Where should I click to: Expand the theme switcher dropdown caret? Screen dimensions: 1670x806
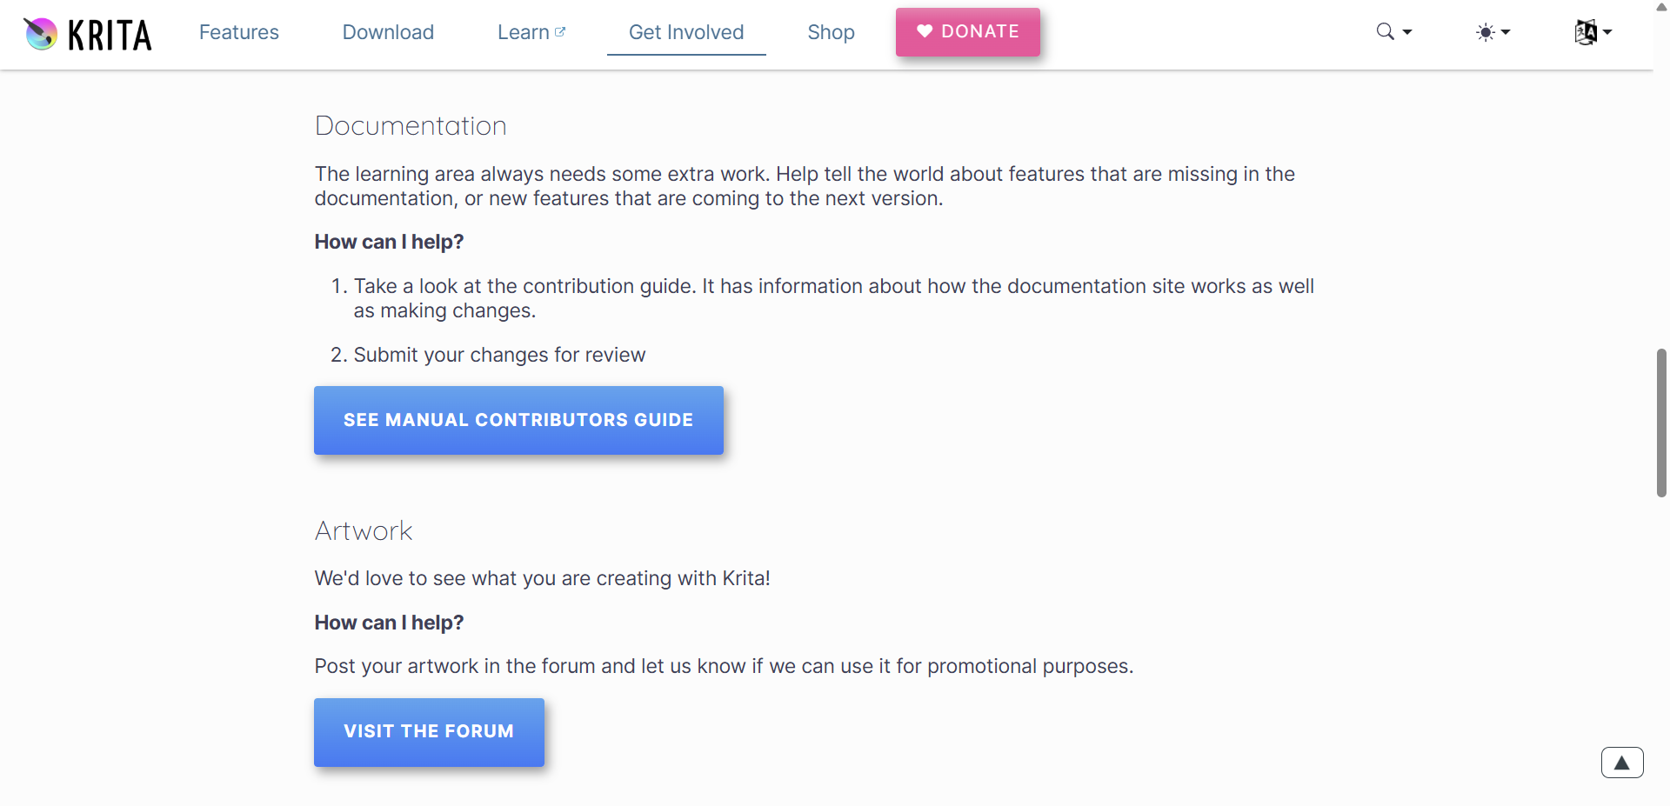click(x=1506, y=32)
